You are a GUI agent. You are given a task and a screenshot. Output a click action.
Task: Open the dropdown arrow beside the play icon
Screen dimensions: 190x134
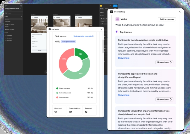coord(112,6)
